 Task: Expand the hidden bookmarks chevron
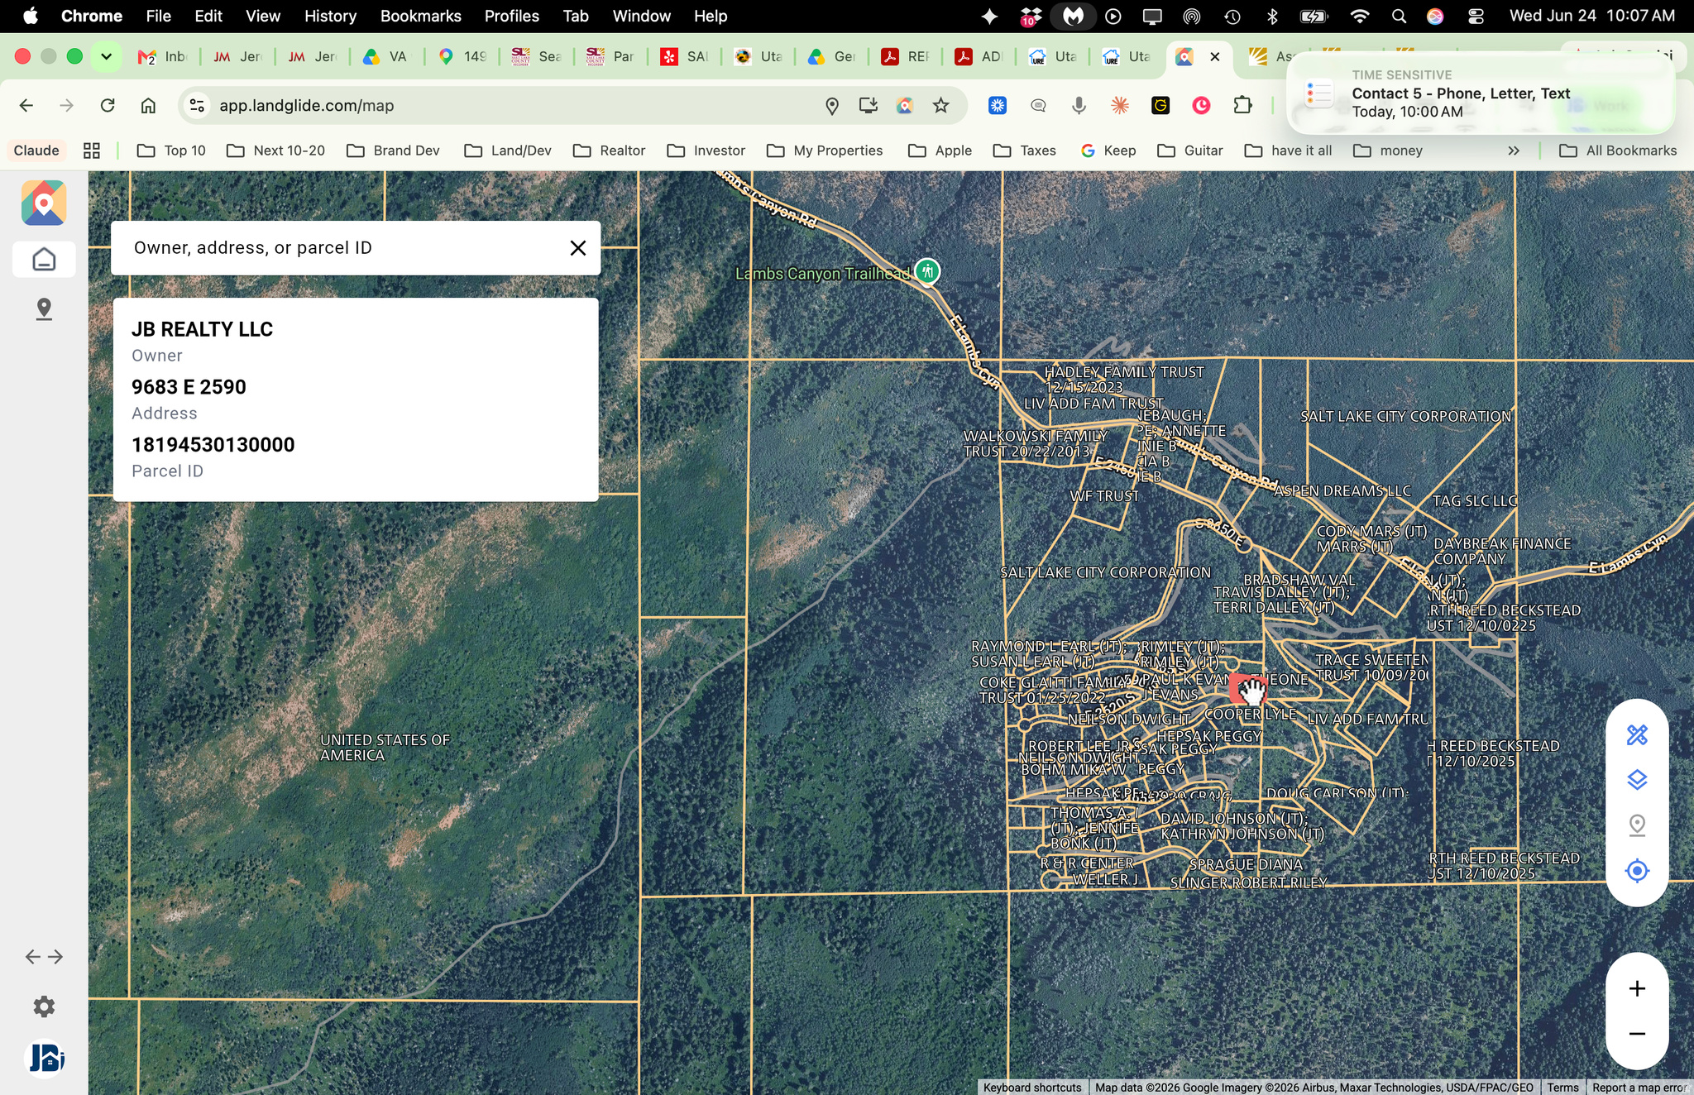coord(1514,151)
